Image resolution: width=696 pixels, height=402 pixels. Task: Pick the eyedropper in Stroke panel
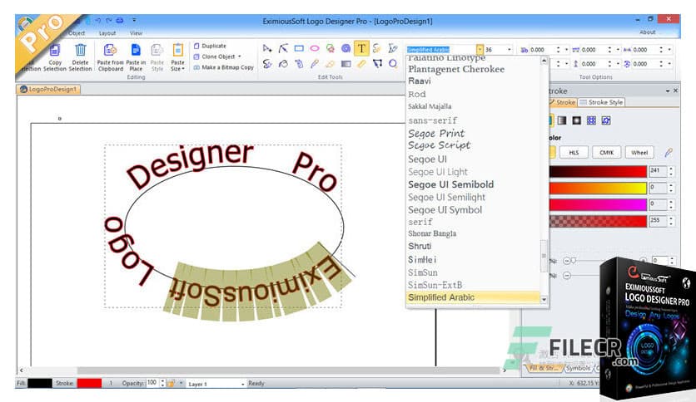coord(669,153)
